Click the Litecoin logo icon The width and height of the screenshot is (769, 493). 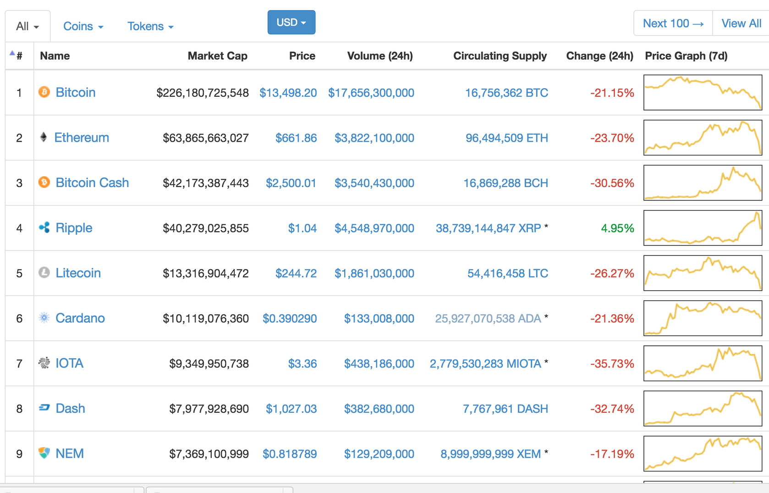(x=44, y=273)
